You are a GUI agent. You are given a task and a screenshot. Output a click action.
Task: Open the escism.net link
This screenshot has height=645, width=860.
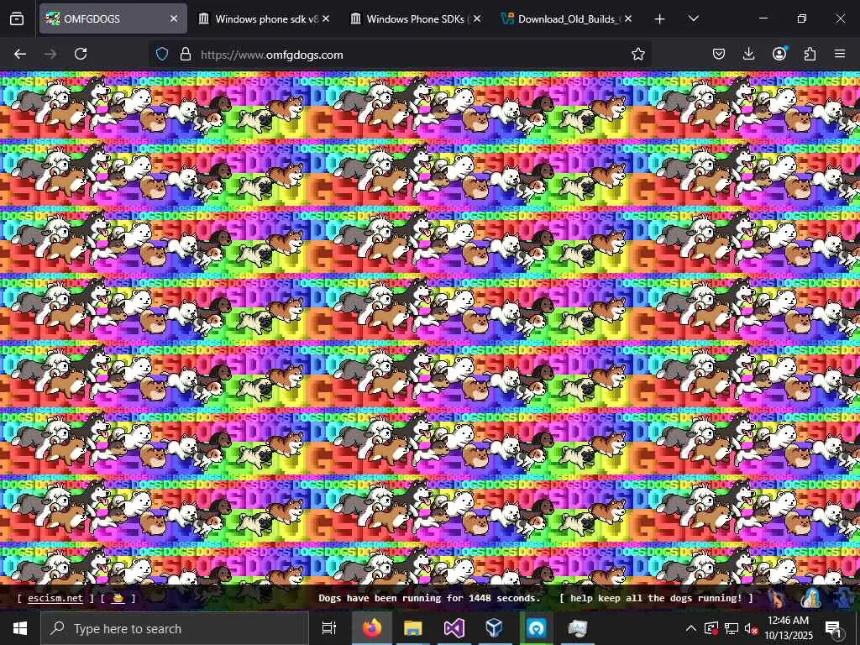tap(55, 598)
